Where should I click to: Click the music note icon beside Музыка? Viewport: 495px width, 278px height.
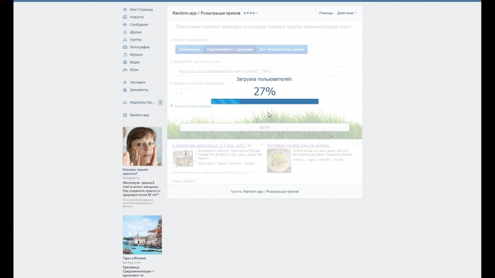click(125, 54)
